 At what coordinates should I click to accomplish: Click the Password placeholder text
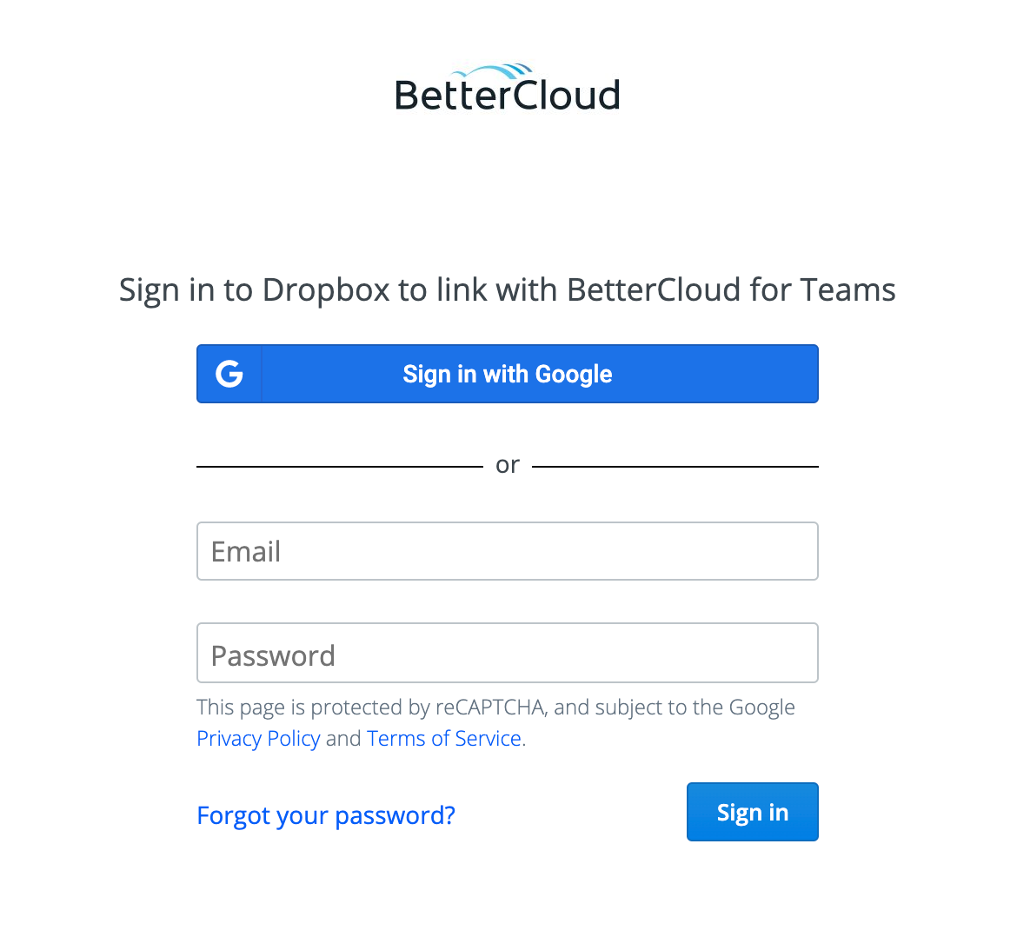point(273,655)
